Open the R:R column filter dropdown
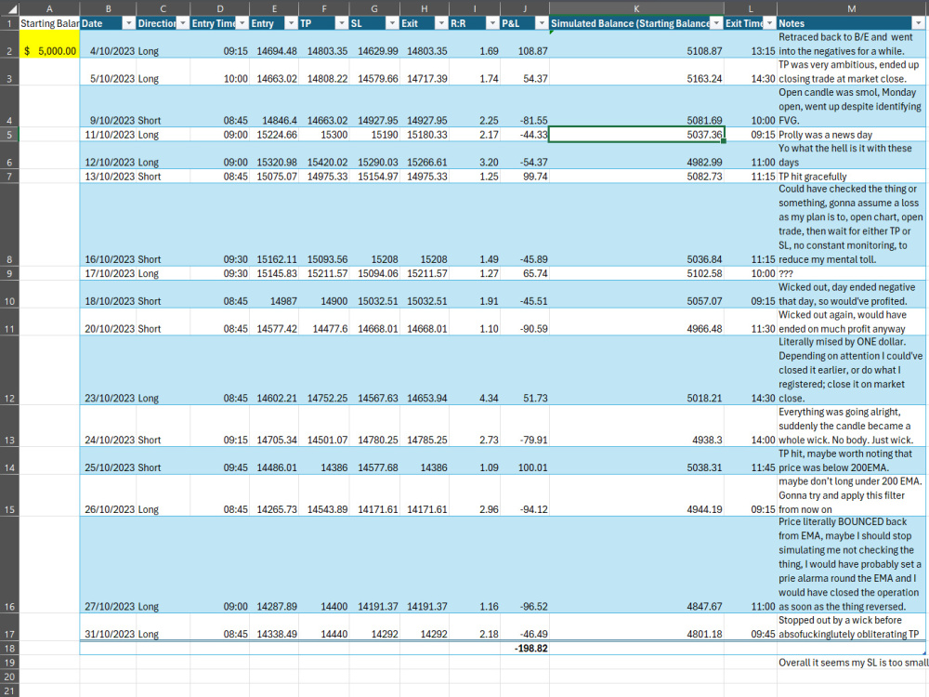 pos(492,23)
